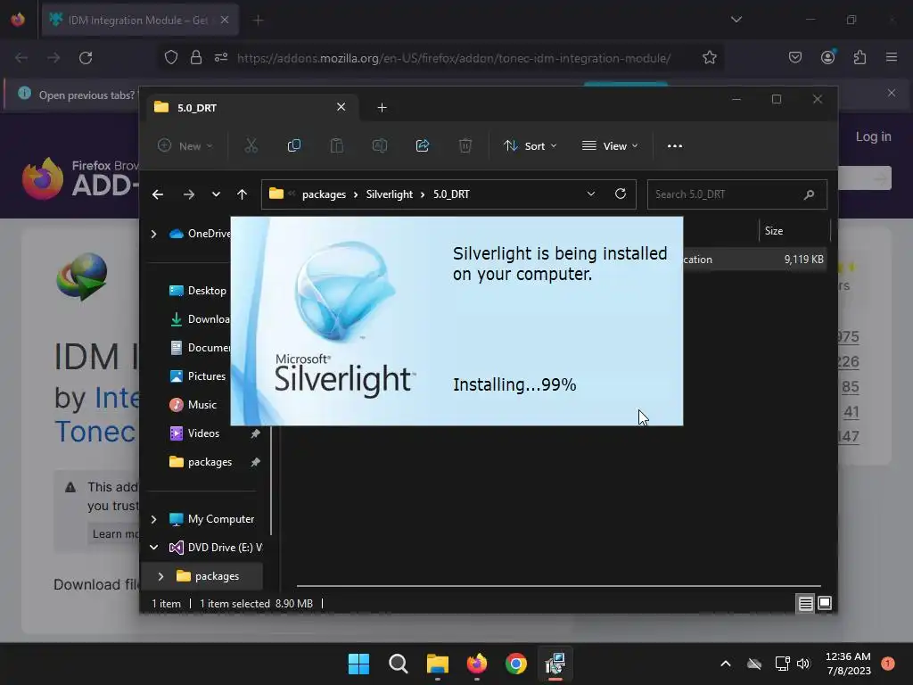Viewport: 913px width, 685px height.
Task: Switch to details view icon
Action: tap(805, 604)
